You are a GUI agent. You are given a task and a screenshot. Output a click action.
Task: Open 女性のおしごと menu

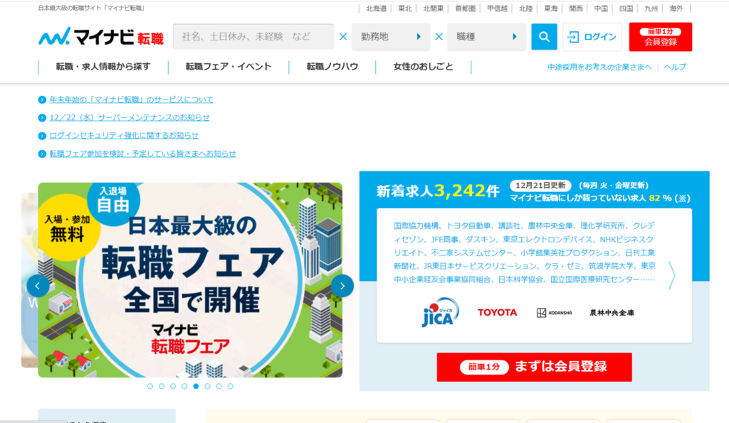423,67
